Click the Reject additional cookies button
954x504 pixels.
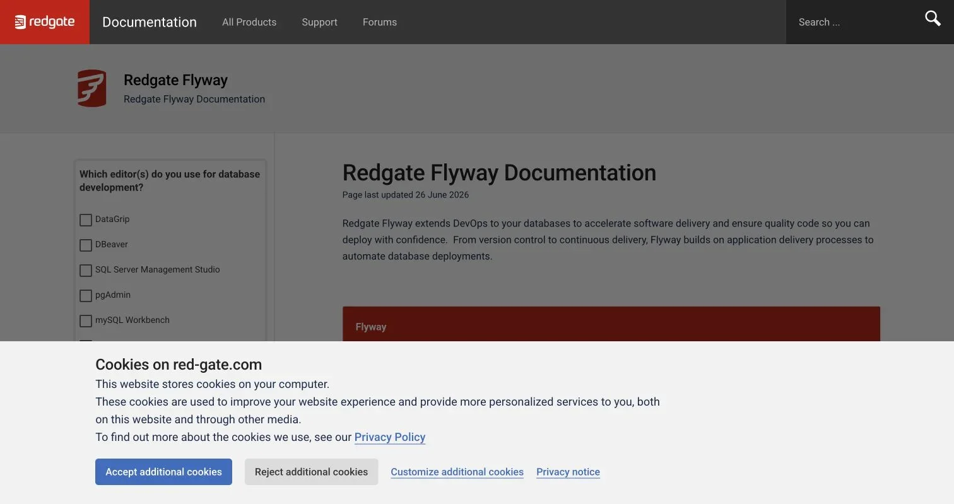[x=311, y=472]
